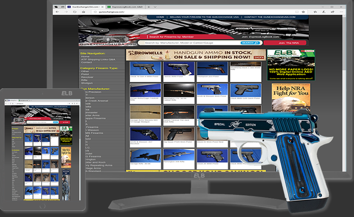Screen dimensions: 354x217
Task: Switch to the ExpressLogBook.com A&D tab
Action: (x=126, y=7)
